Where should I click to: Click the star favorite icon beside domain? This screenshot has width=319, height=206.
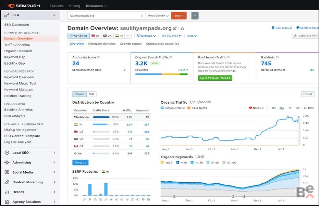coord(182,28)
